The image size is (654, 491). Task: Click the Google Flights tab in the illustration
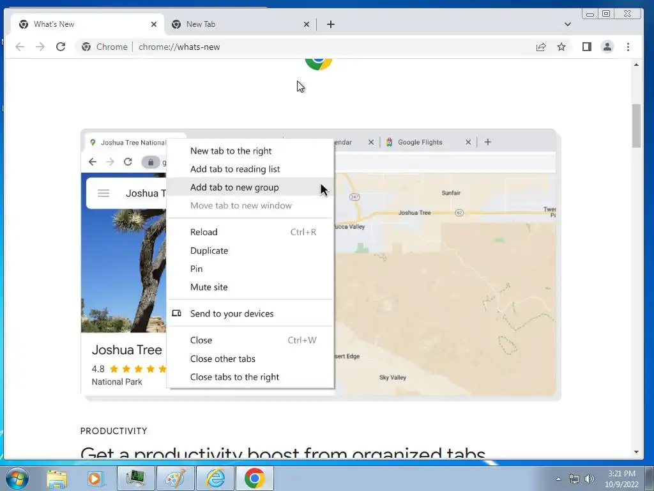[x=427, y=143]
